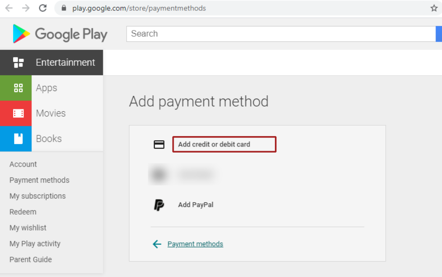Open Movies via the film strip icon
442x277 pixels.
(19, 113)
